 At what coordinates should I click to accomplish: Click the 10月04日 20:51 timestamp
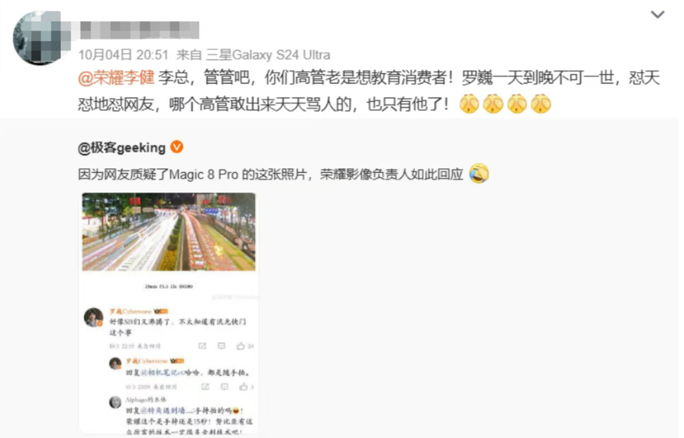tap(123, 55)
